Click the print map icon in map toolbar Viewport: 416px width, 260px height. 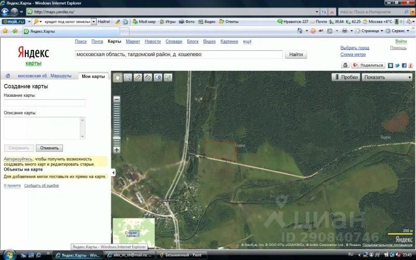click(158, 77)
